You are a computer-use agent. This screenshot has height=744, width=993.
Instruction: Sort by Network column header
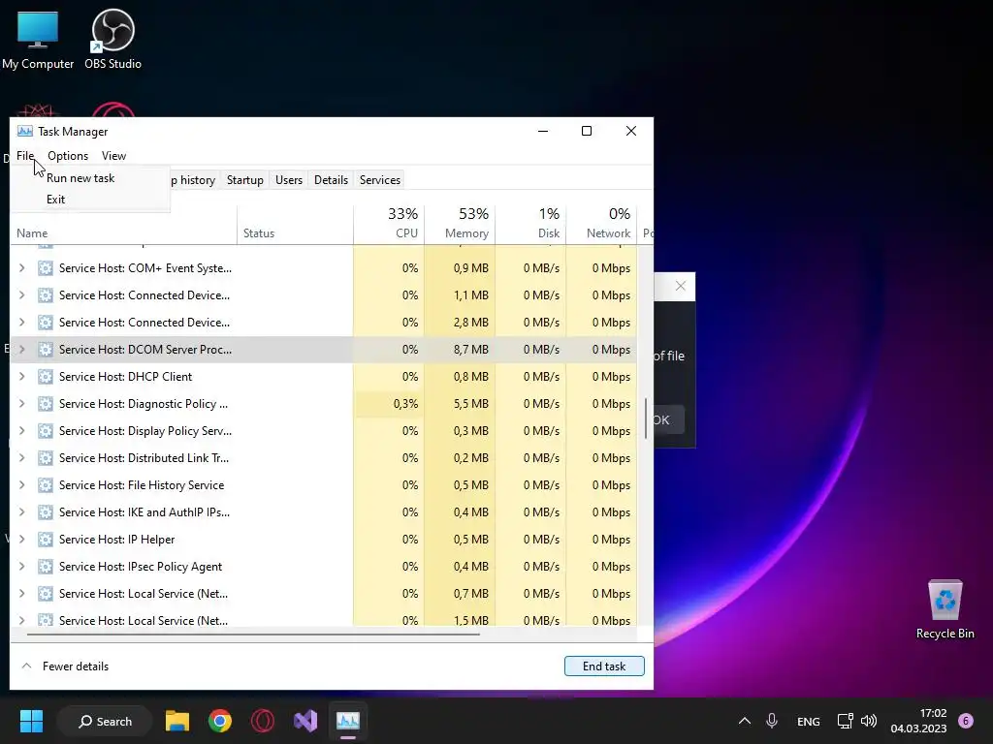tap(601, 224)
